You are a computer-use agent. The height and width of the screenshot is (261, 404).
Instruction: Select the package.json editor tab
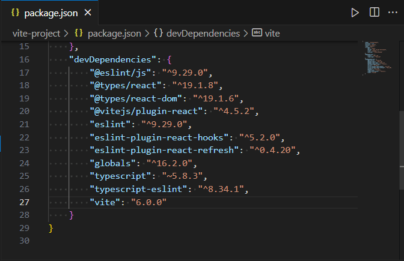click(49, 13)
